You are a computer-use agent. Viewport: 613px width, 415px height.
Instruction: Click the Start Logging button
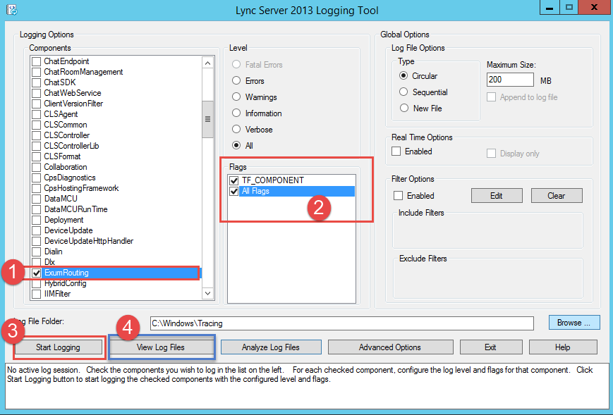[58, 347]
